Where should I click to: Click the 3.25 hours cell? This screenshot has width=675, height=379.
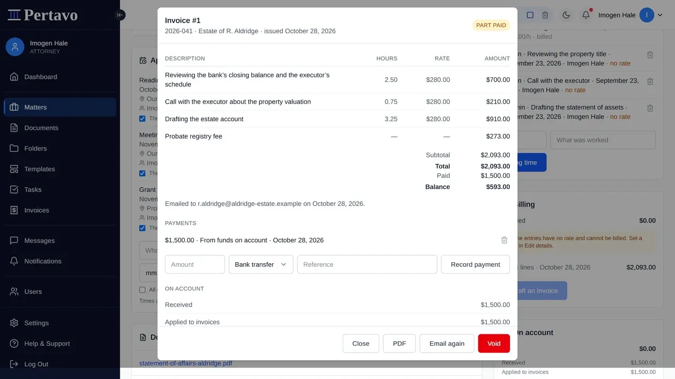[x=391, y=119]
